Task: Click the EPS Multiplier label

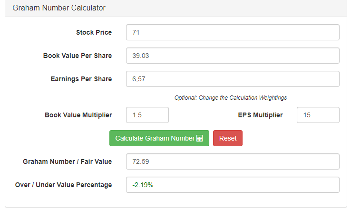Action: tap(260, 115)
